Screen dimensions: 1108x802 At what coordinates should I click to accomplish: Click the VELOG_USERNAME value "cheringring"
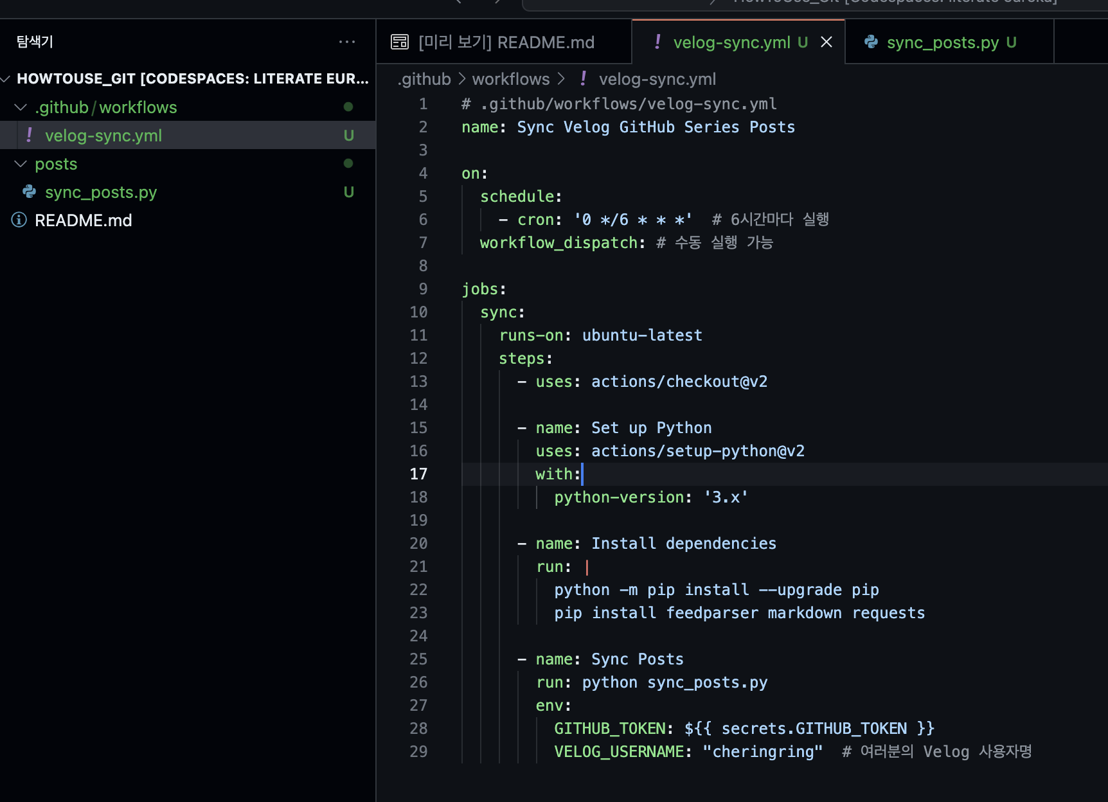(763, 751)
